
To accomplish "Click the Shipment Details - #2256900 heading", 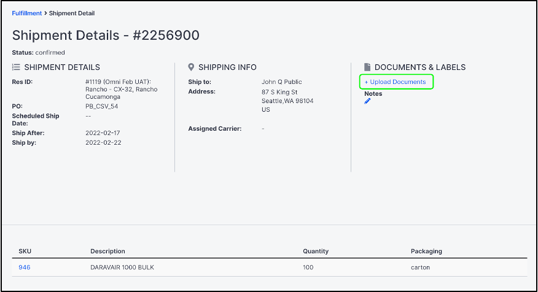I will pos(106,36).
